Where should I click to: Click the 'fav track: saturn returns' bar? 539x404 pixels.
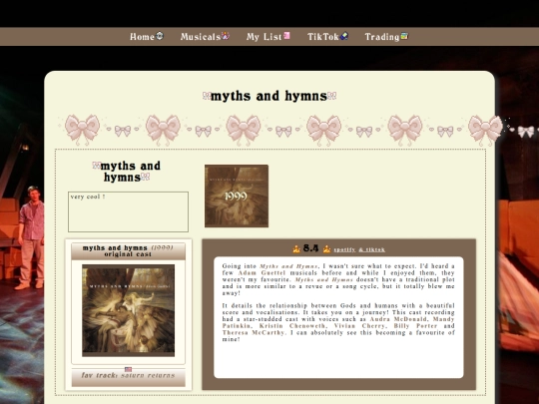point(128,377)
